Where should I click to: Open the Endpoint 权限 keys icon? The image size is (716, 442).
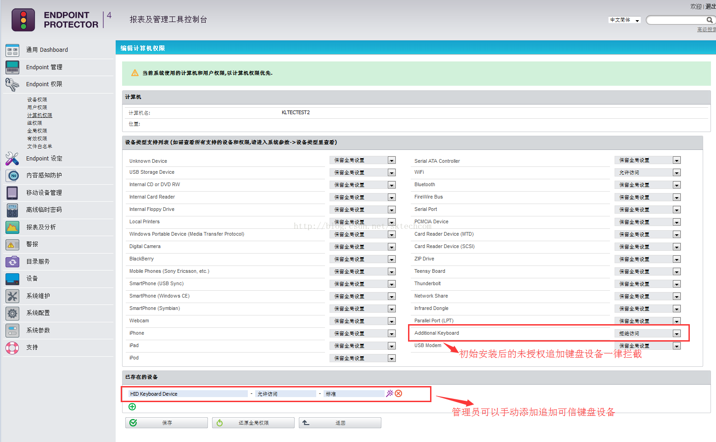click(x=12, y=84)
